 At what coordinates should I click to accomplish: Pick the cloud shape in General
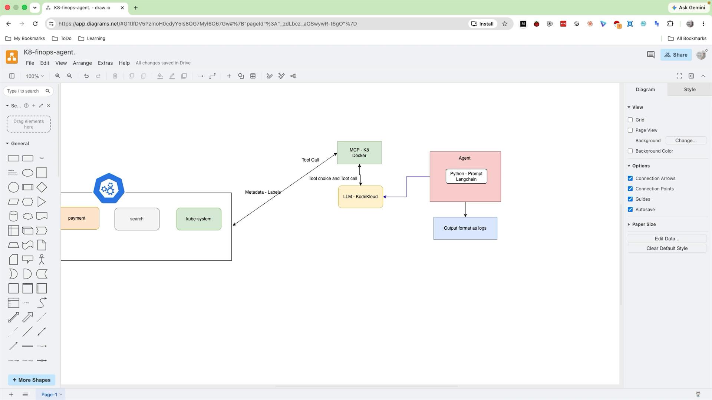click(27, 216)
